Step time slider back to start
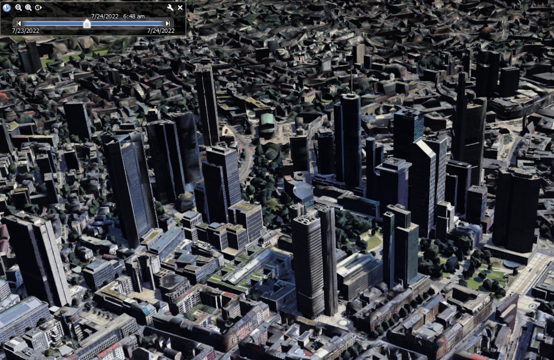The height and width of the screenshot is (360, 554). pyautogui.click(x=19, y=23)
